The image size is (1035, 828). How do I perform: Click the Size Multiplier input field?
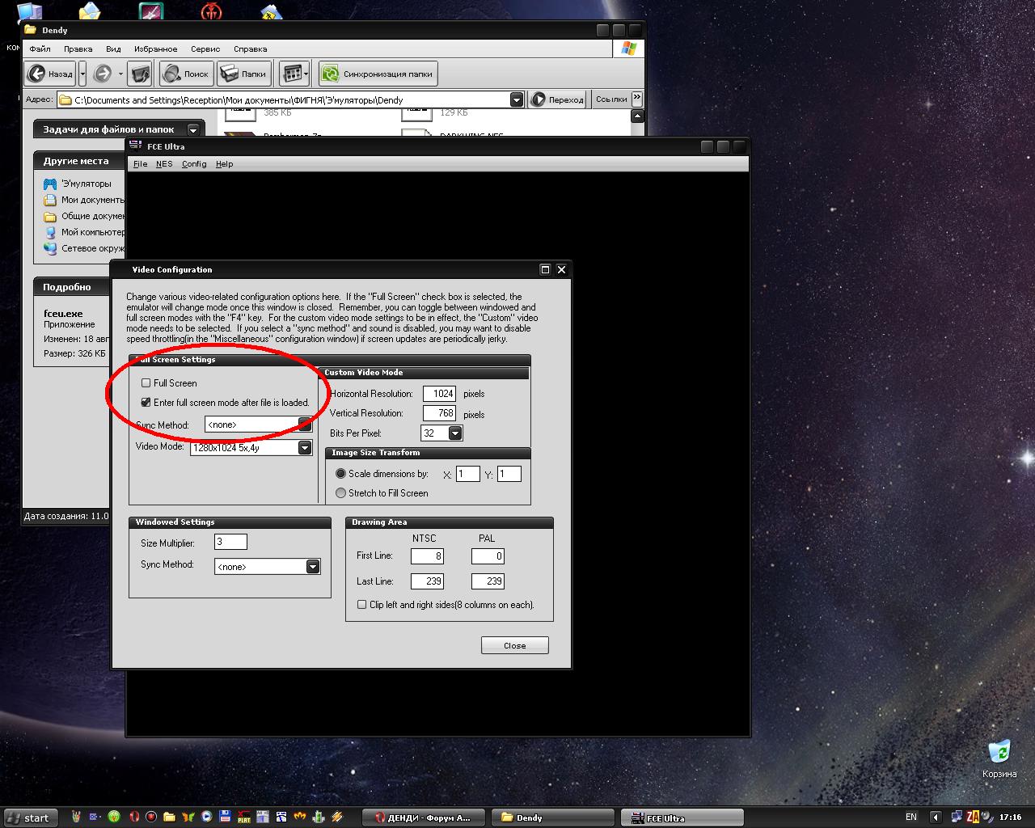click(x=230, y=542)
